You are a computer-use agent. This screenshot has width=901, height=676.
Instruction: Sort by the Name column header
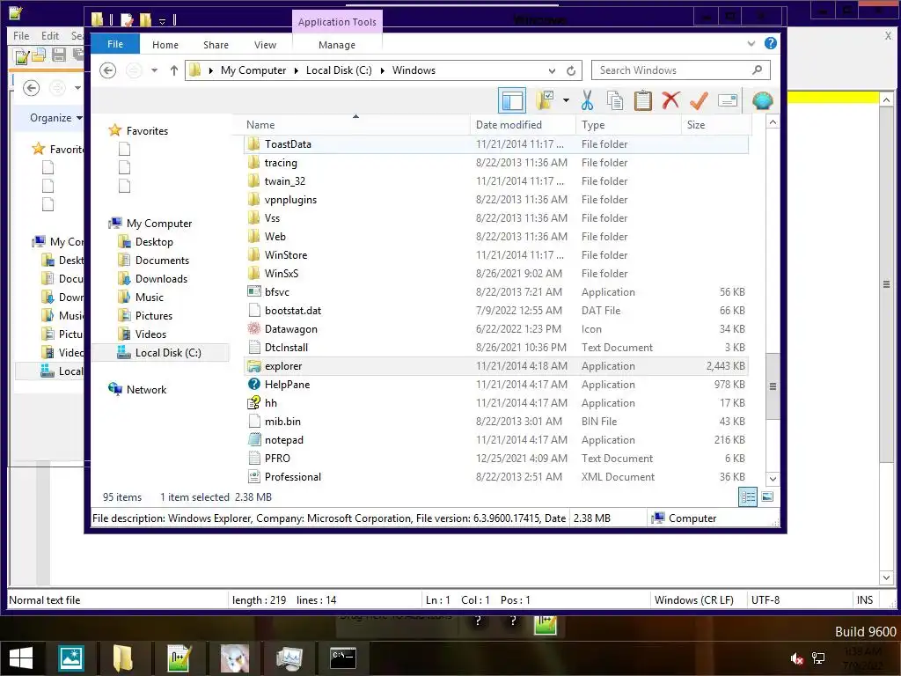click(x=355, y=125)
